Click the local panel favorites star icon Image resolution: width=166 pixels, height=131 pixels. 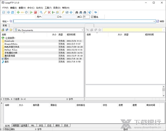coord(11,30)
